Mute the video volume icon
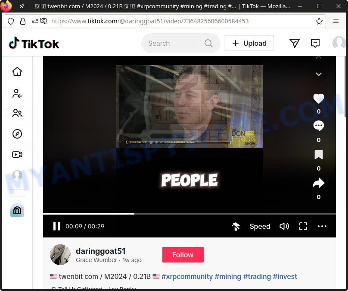This screenshot has height=291, width=348. (x=284, y=226)
